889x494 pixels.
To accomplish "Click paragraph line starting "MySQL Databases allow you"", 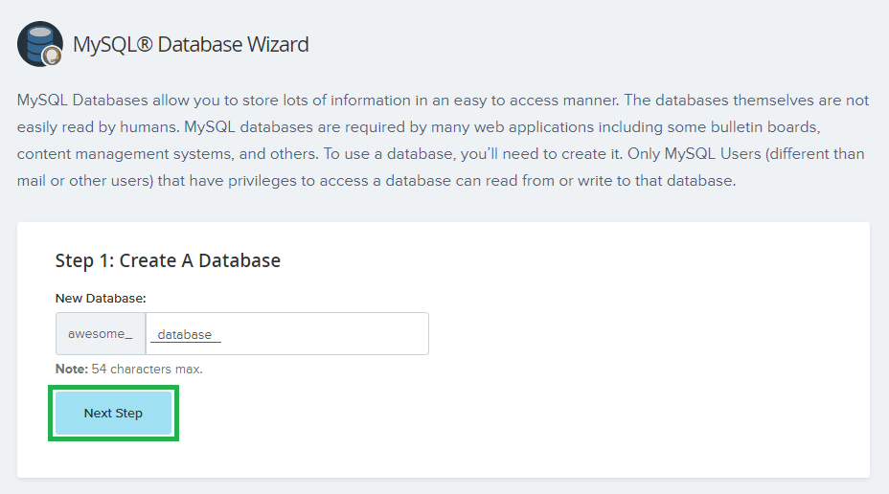I will pyautogui.click(x=443, y=101).
